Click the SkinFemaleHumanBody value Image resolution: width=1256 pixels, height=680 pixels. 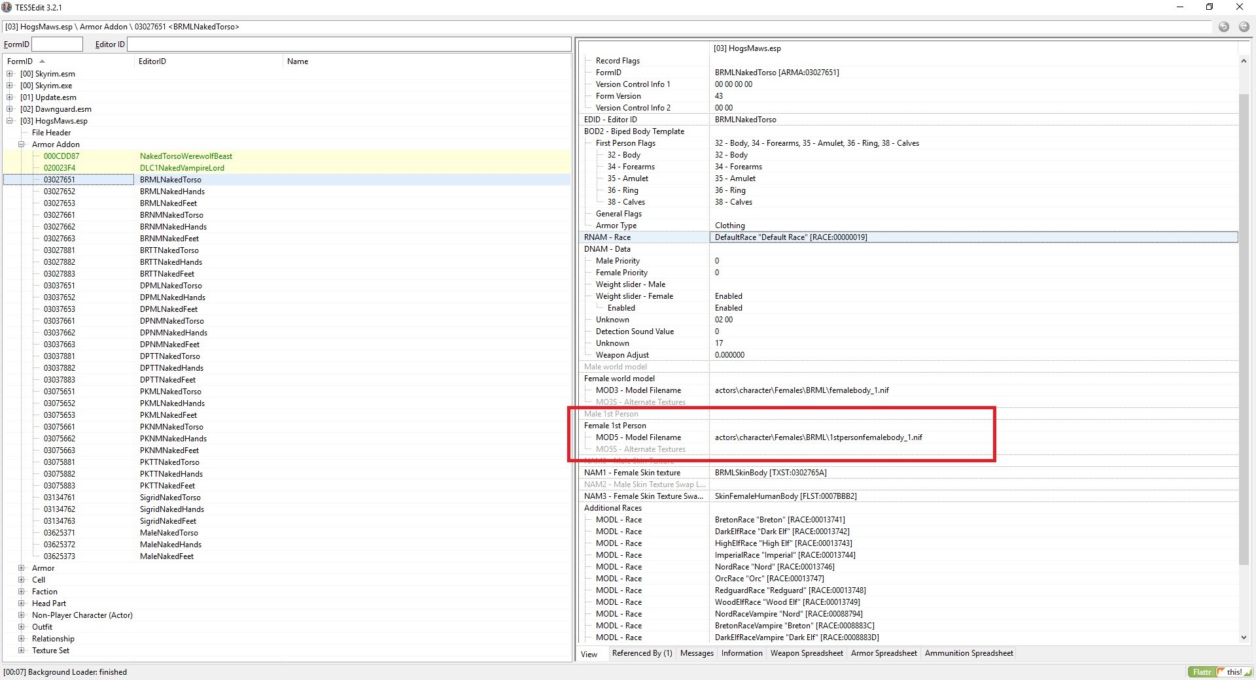click(x=786, y=496)
